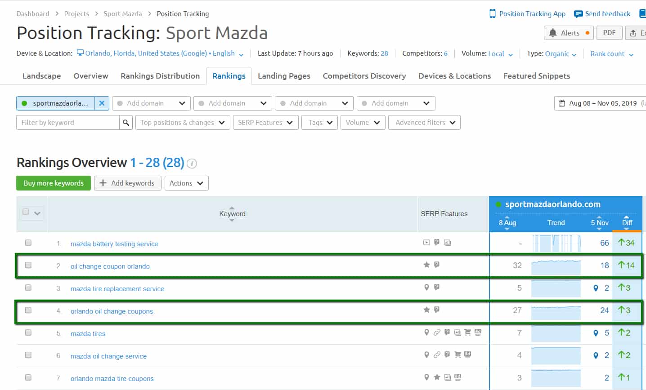Click the map pin beside position 2 for mazda tire replacement service
This screenshot has width=646, height=390.
[596, 288]
